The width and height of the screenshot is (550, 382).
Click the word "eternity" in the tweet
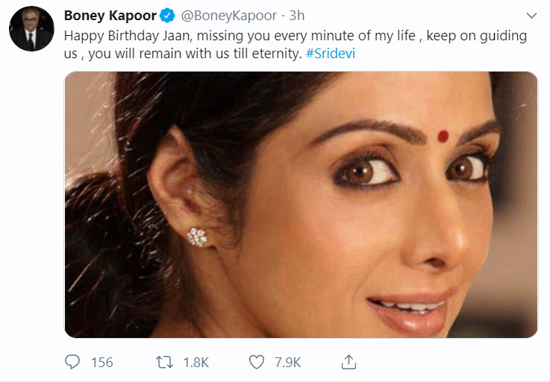tap(275, 54)
